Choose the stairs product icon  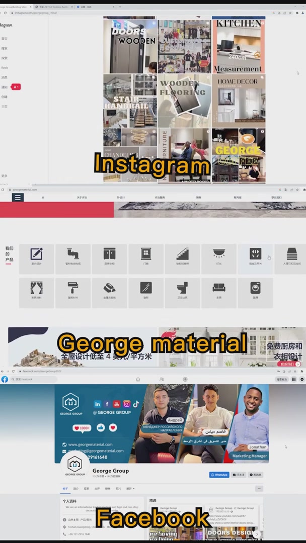coord(182,259)
